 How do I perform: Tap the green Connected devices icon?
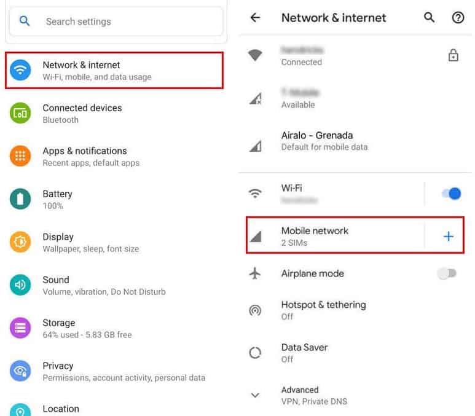click(x=21, y=113)
